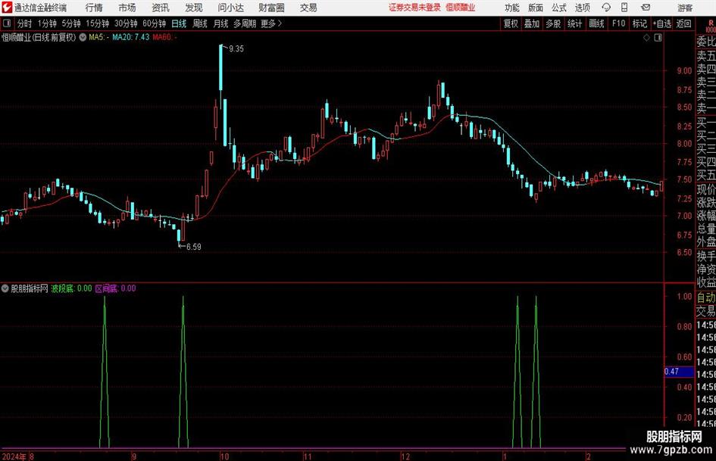Click the 通达信 red logo icon
Viewport: 716px width, 461px height.
(x=6, y=8)
